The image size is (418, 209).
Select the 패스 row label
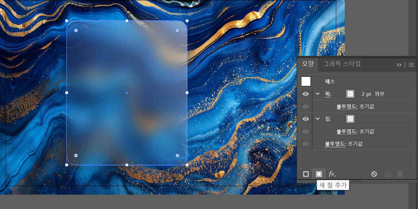(330, 81)
